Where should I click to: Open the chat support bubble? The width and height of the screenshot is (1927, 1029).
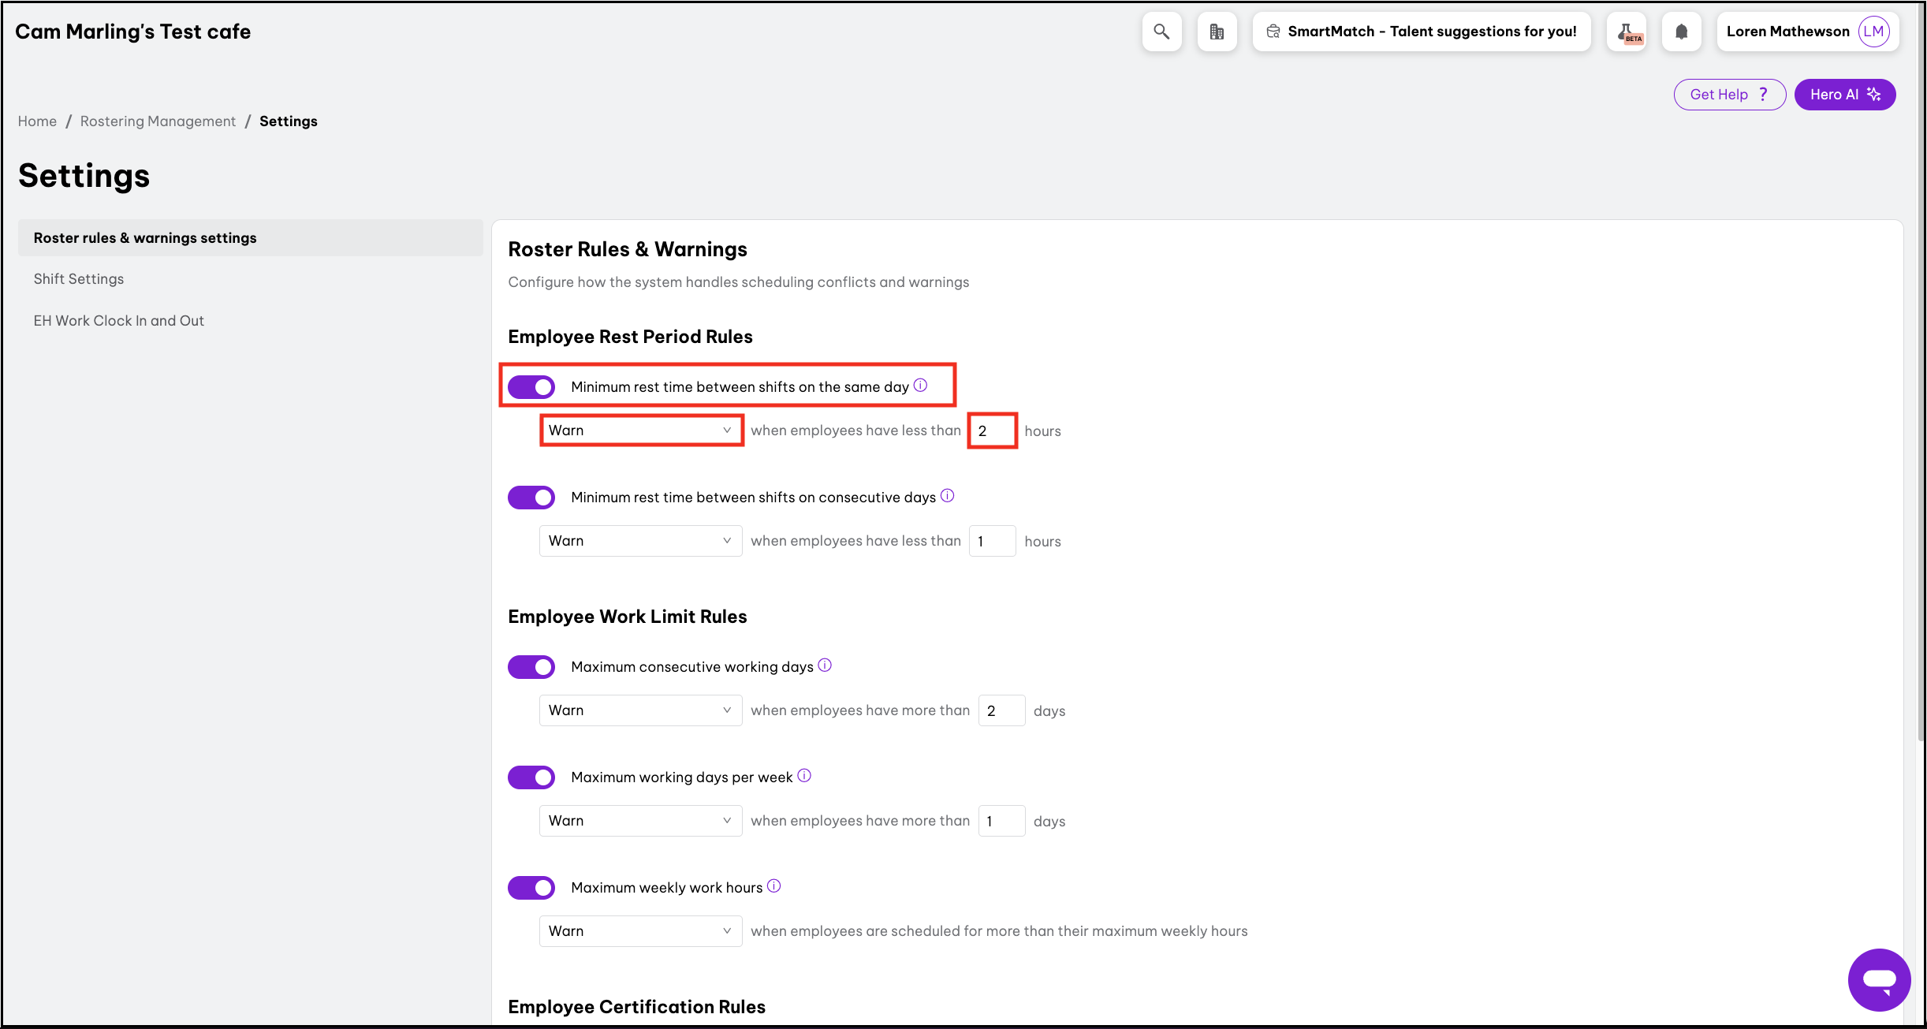[x=1879, y=979]
